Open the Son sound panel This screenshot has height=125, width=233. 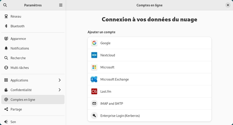pos(33,122)
